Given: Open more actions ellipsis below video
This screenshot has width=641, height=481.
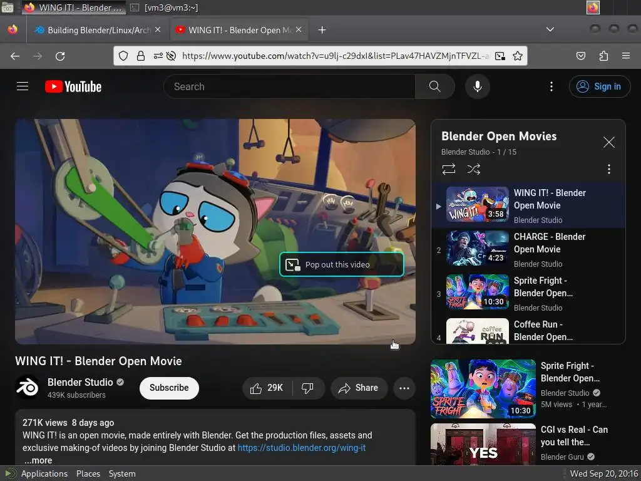Looking at the screenshot, I should point(404,388).
